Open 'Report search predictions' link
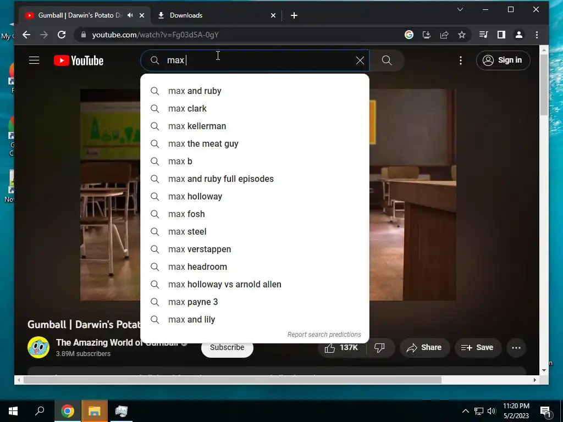Screen dimensions: 563x422 point(324,335)
